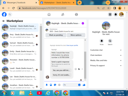This screenshot has height=96, width=128.
Task: Open the Jhonatan conversation in the list
Action: 20,61
